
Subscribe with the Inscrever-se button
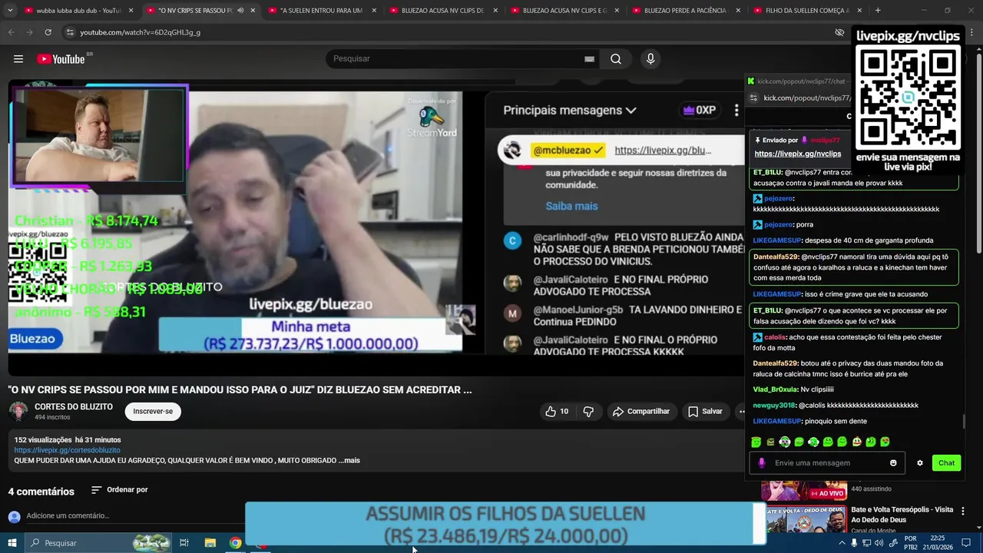(153, 412)
